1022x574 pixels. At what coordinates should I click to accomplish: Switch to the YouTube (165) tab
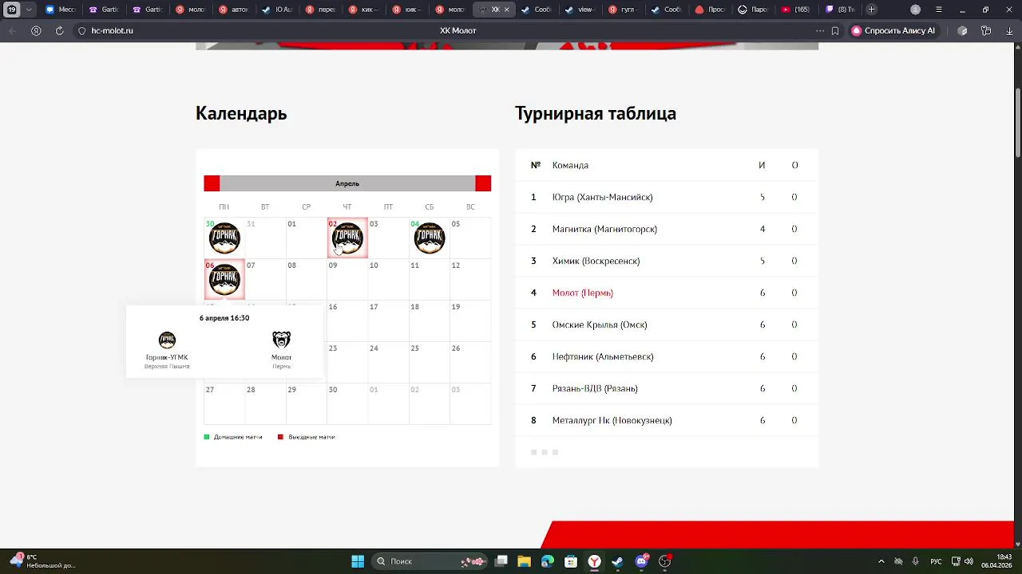pos(794,10)
